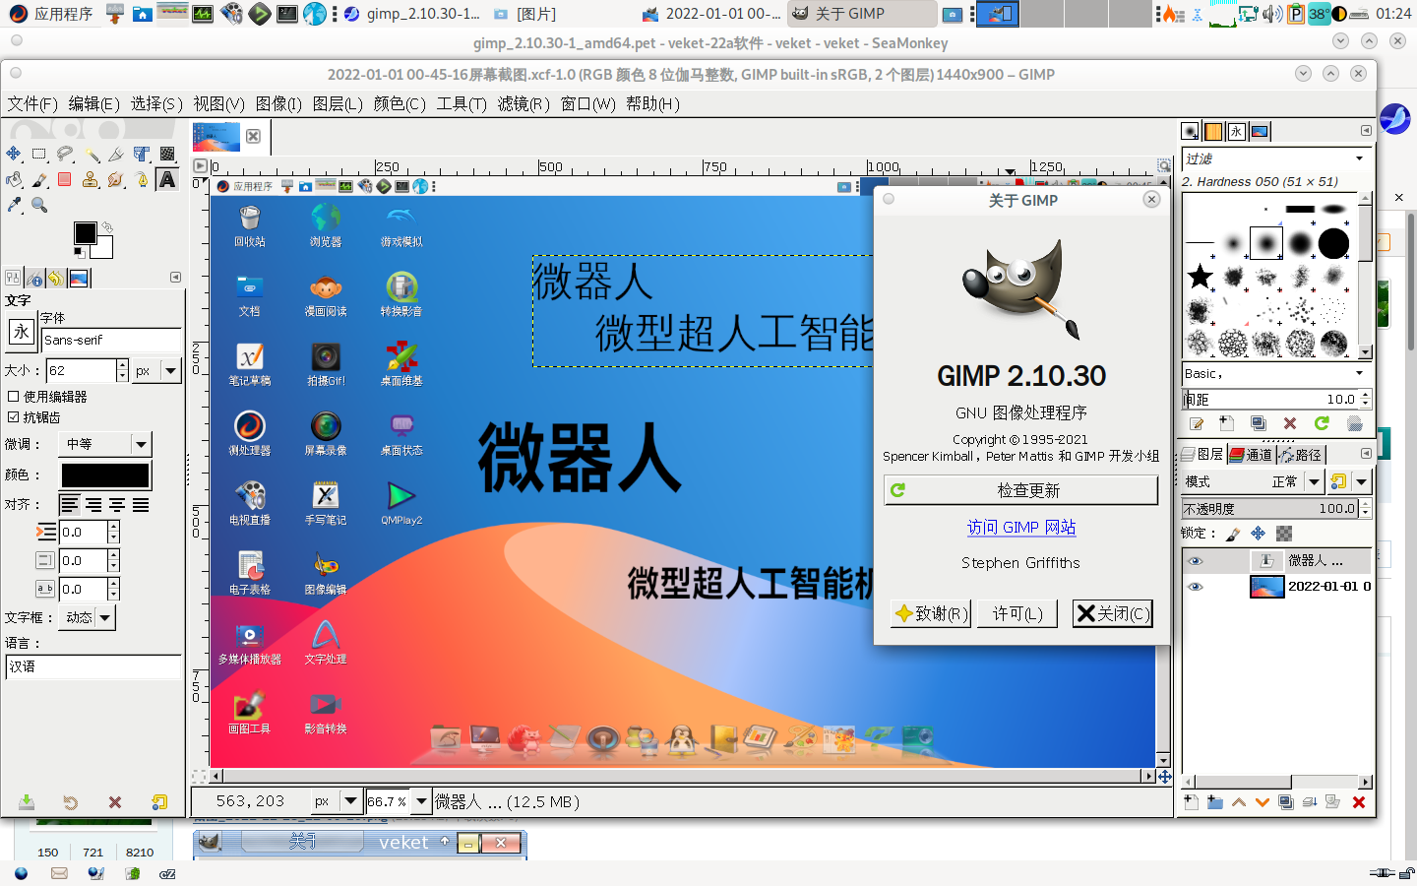Viewport: 1417px width, 886px height.
Task: Click 关闭(C) in About GIMP dialog
Action: click(1112, 613)
